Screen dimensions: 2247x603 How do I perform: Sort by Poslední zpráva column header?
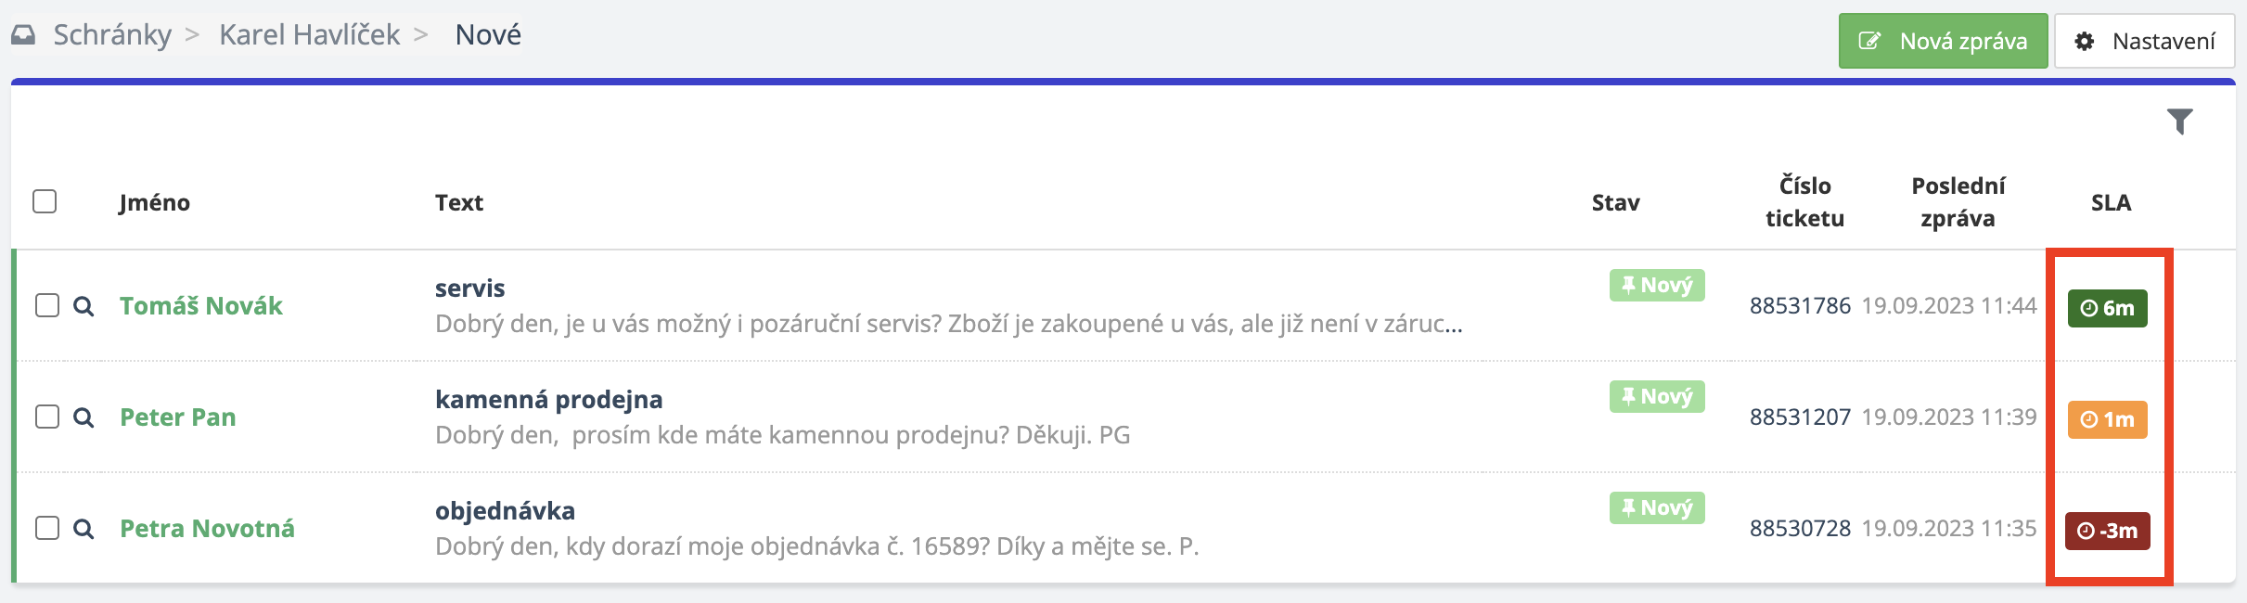click(x=1958, y=202)
